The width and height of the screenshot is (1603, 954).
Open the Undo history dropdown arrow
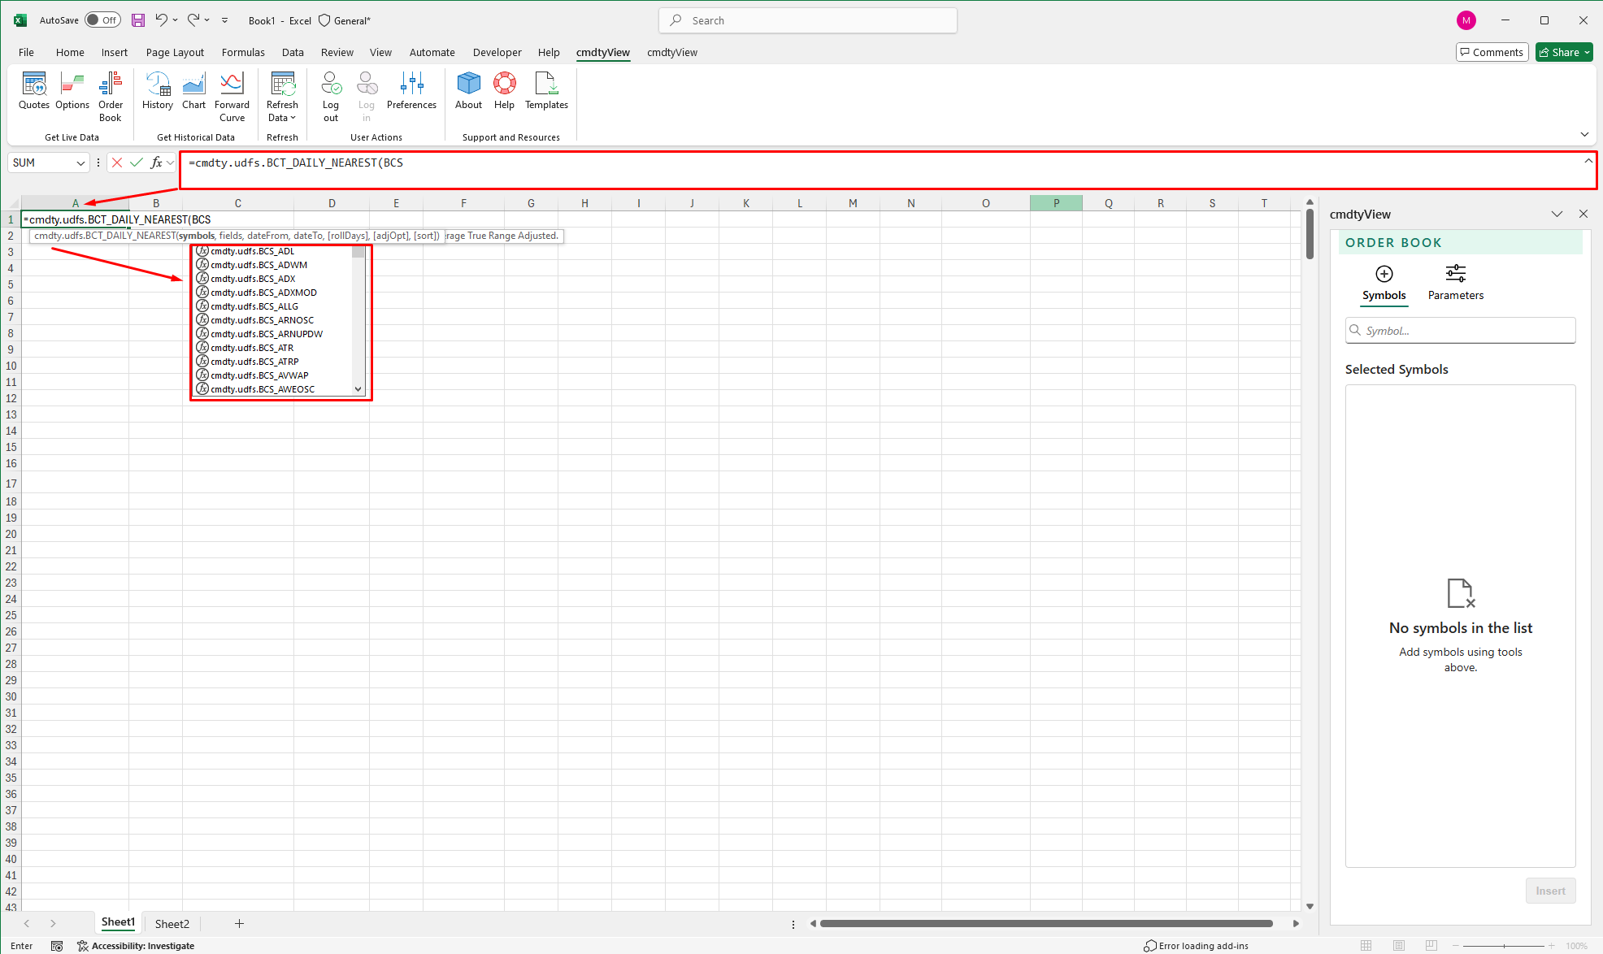[175, 20]
